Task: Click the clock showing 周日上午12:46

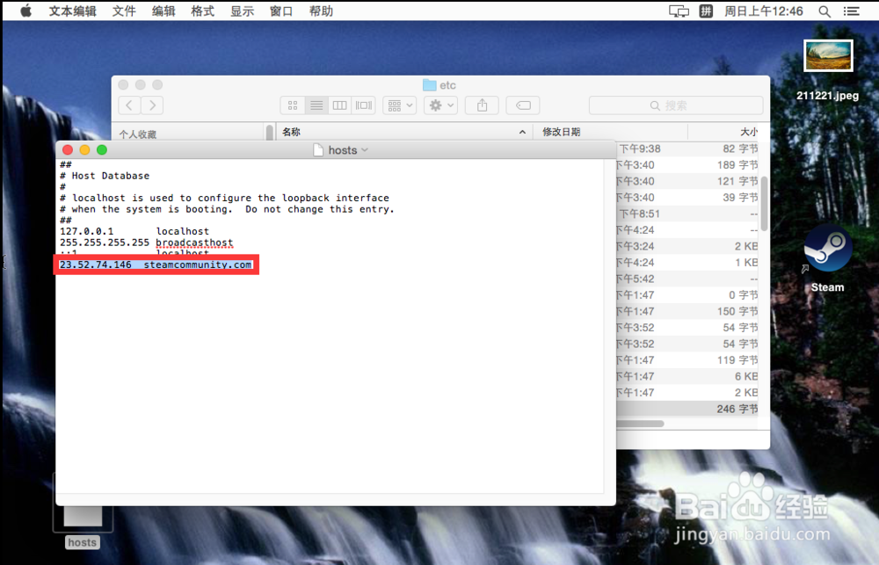Action: pyautogui.click(x=764, y=11)
